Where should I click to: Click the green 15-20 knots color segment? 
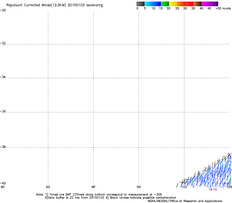[x=165, y=4]
